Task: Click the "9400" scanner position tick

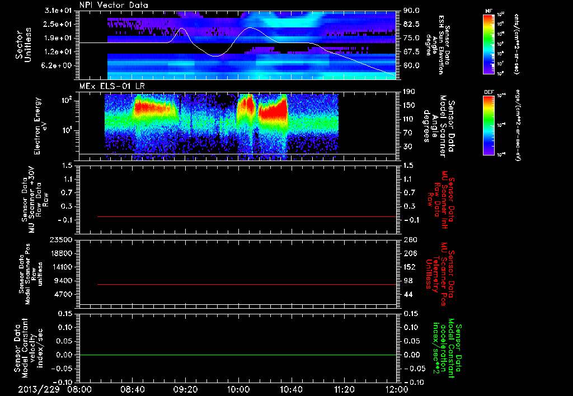Action: 63,281
